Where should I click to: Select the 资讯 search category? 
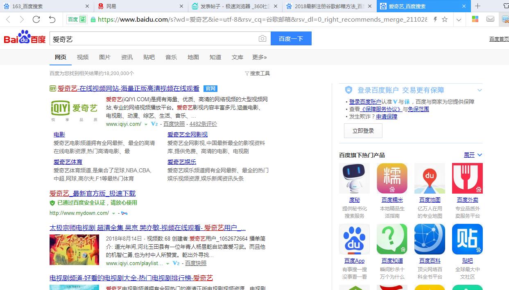pyautogui.click(x=127, y=57)
